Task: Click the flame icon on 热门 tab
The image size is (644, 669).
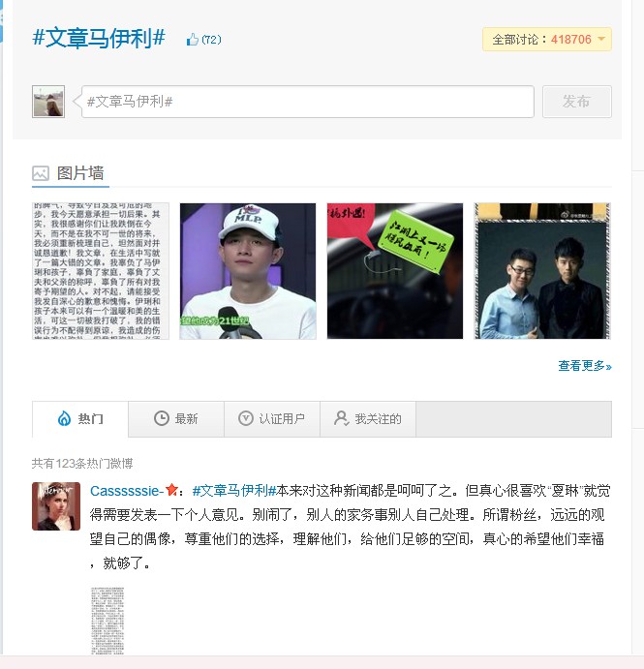Action: click(x=64, y=418)
